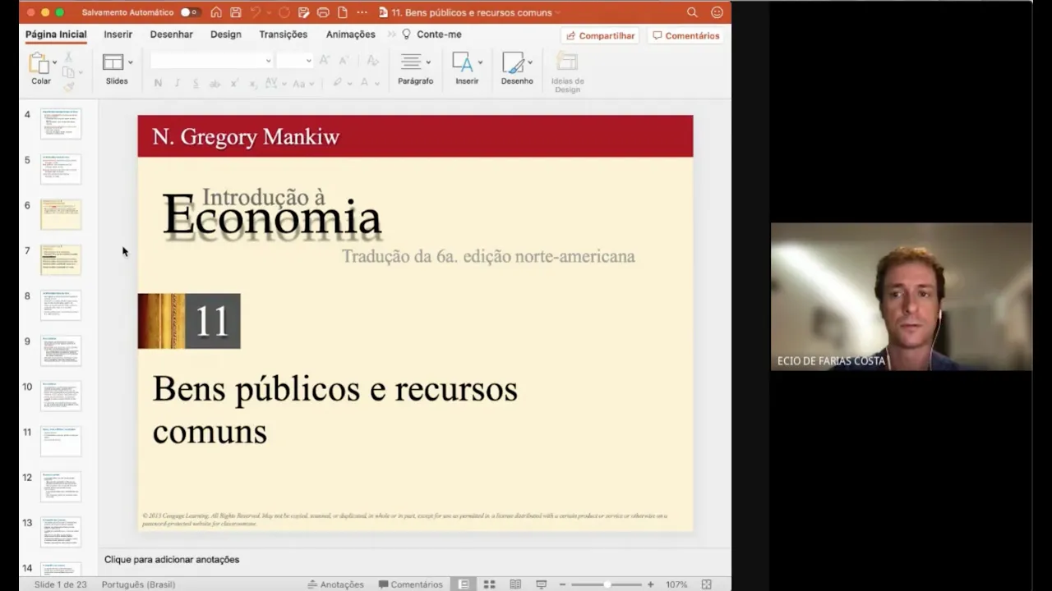Select slide 10 thumbnail
The width and height of the screenshot is (1052, 591).
61,396
